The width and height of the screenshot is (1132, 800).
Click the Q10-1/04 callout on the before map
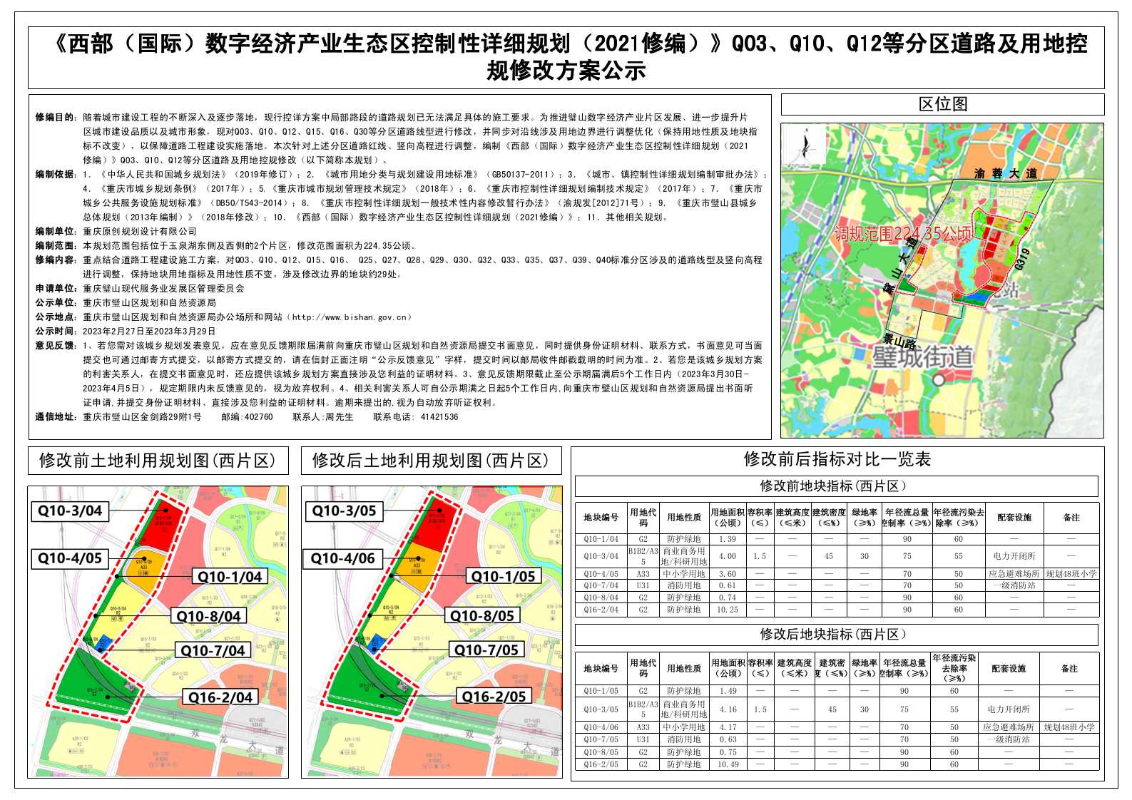pos(230,576)
